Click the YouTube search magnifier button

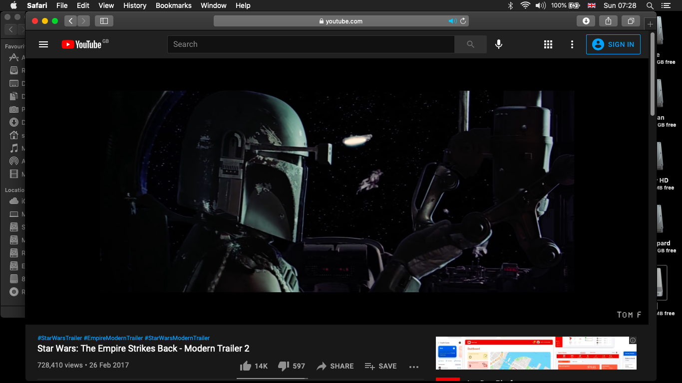coord(470,44)
